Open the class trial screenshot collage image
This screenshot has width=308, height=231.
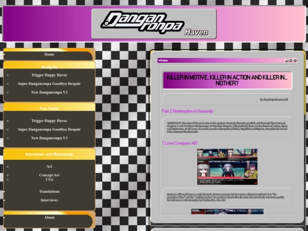pos(227,167)
